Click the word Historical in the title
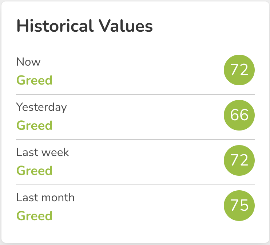 55,26
